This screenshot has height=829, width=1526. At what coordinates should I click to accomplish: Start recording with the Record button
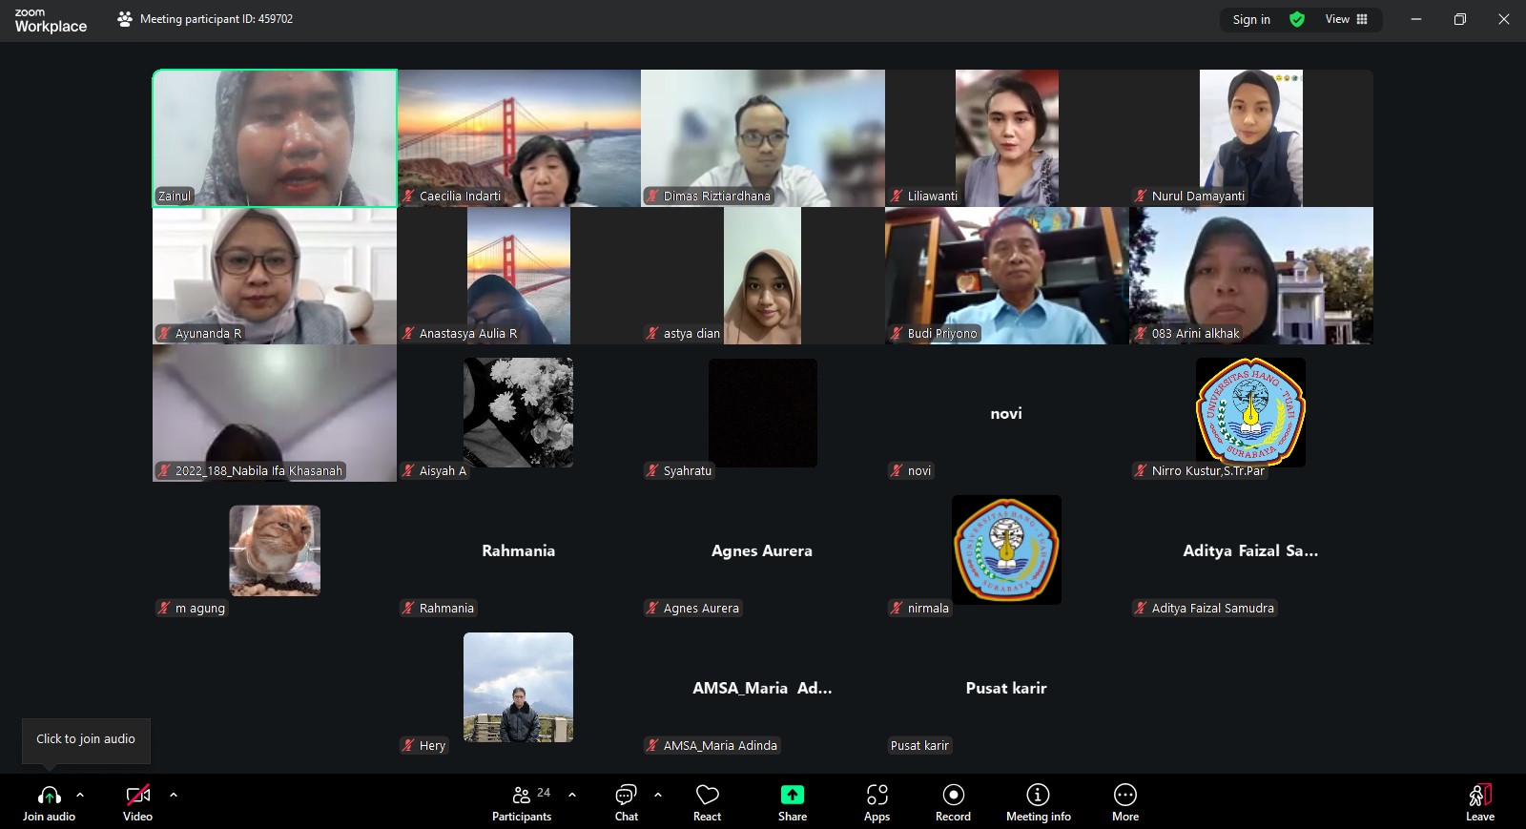953,802
